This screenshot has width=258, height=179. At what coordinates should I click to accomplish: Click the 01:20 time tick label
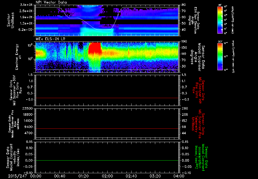(83, 176)
